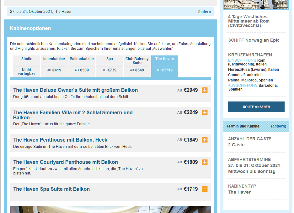
Task: Expand The Haven Penthouse Heck plus icon
Action: [205, 140]
